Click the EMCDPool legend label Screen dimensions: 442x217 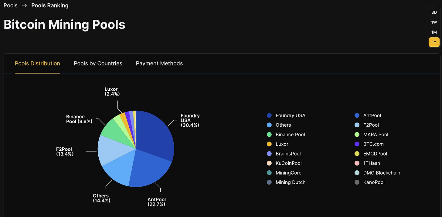click(375, 154)
